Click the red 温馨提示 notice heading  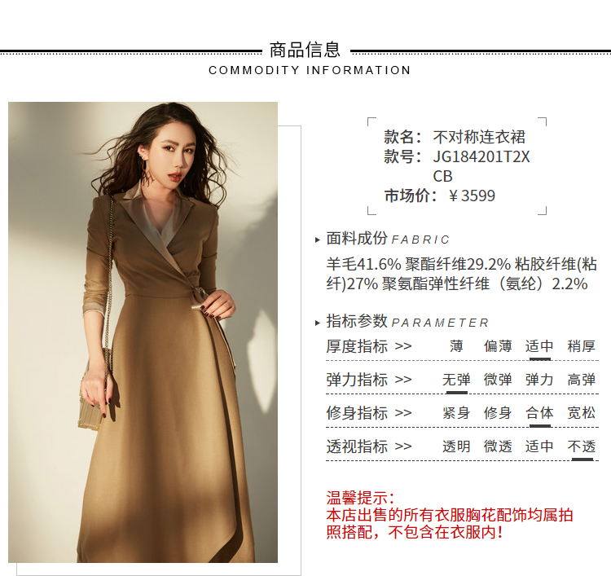(x=360, y=498)
